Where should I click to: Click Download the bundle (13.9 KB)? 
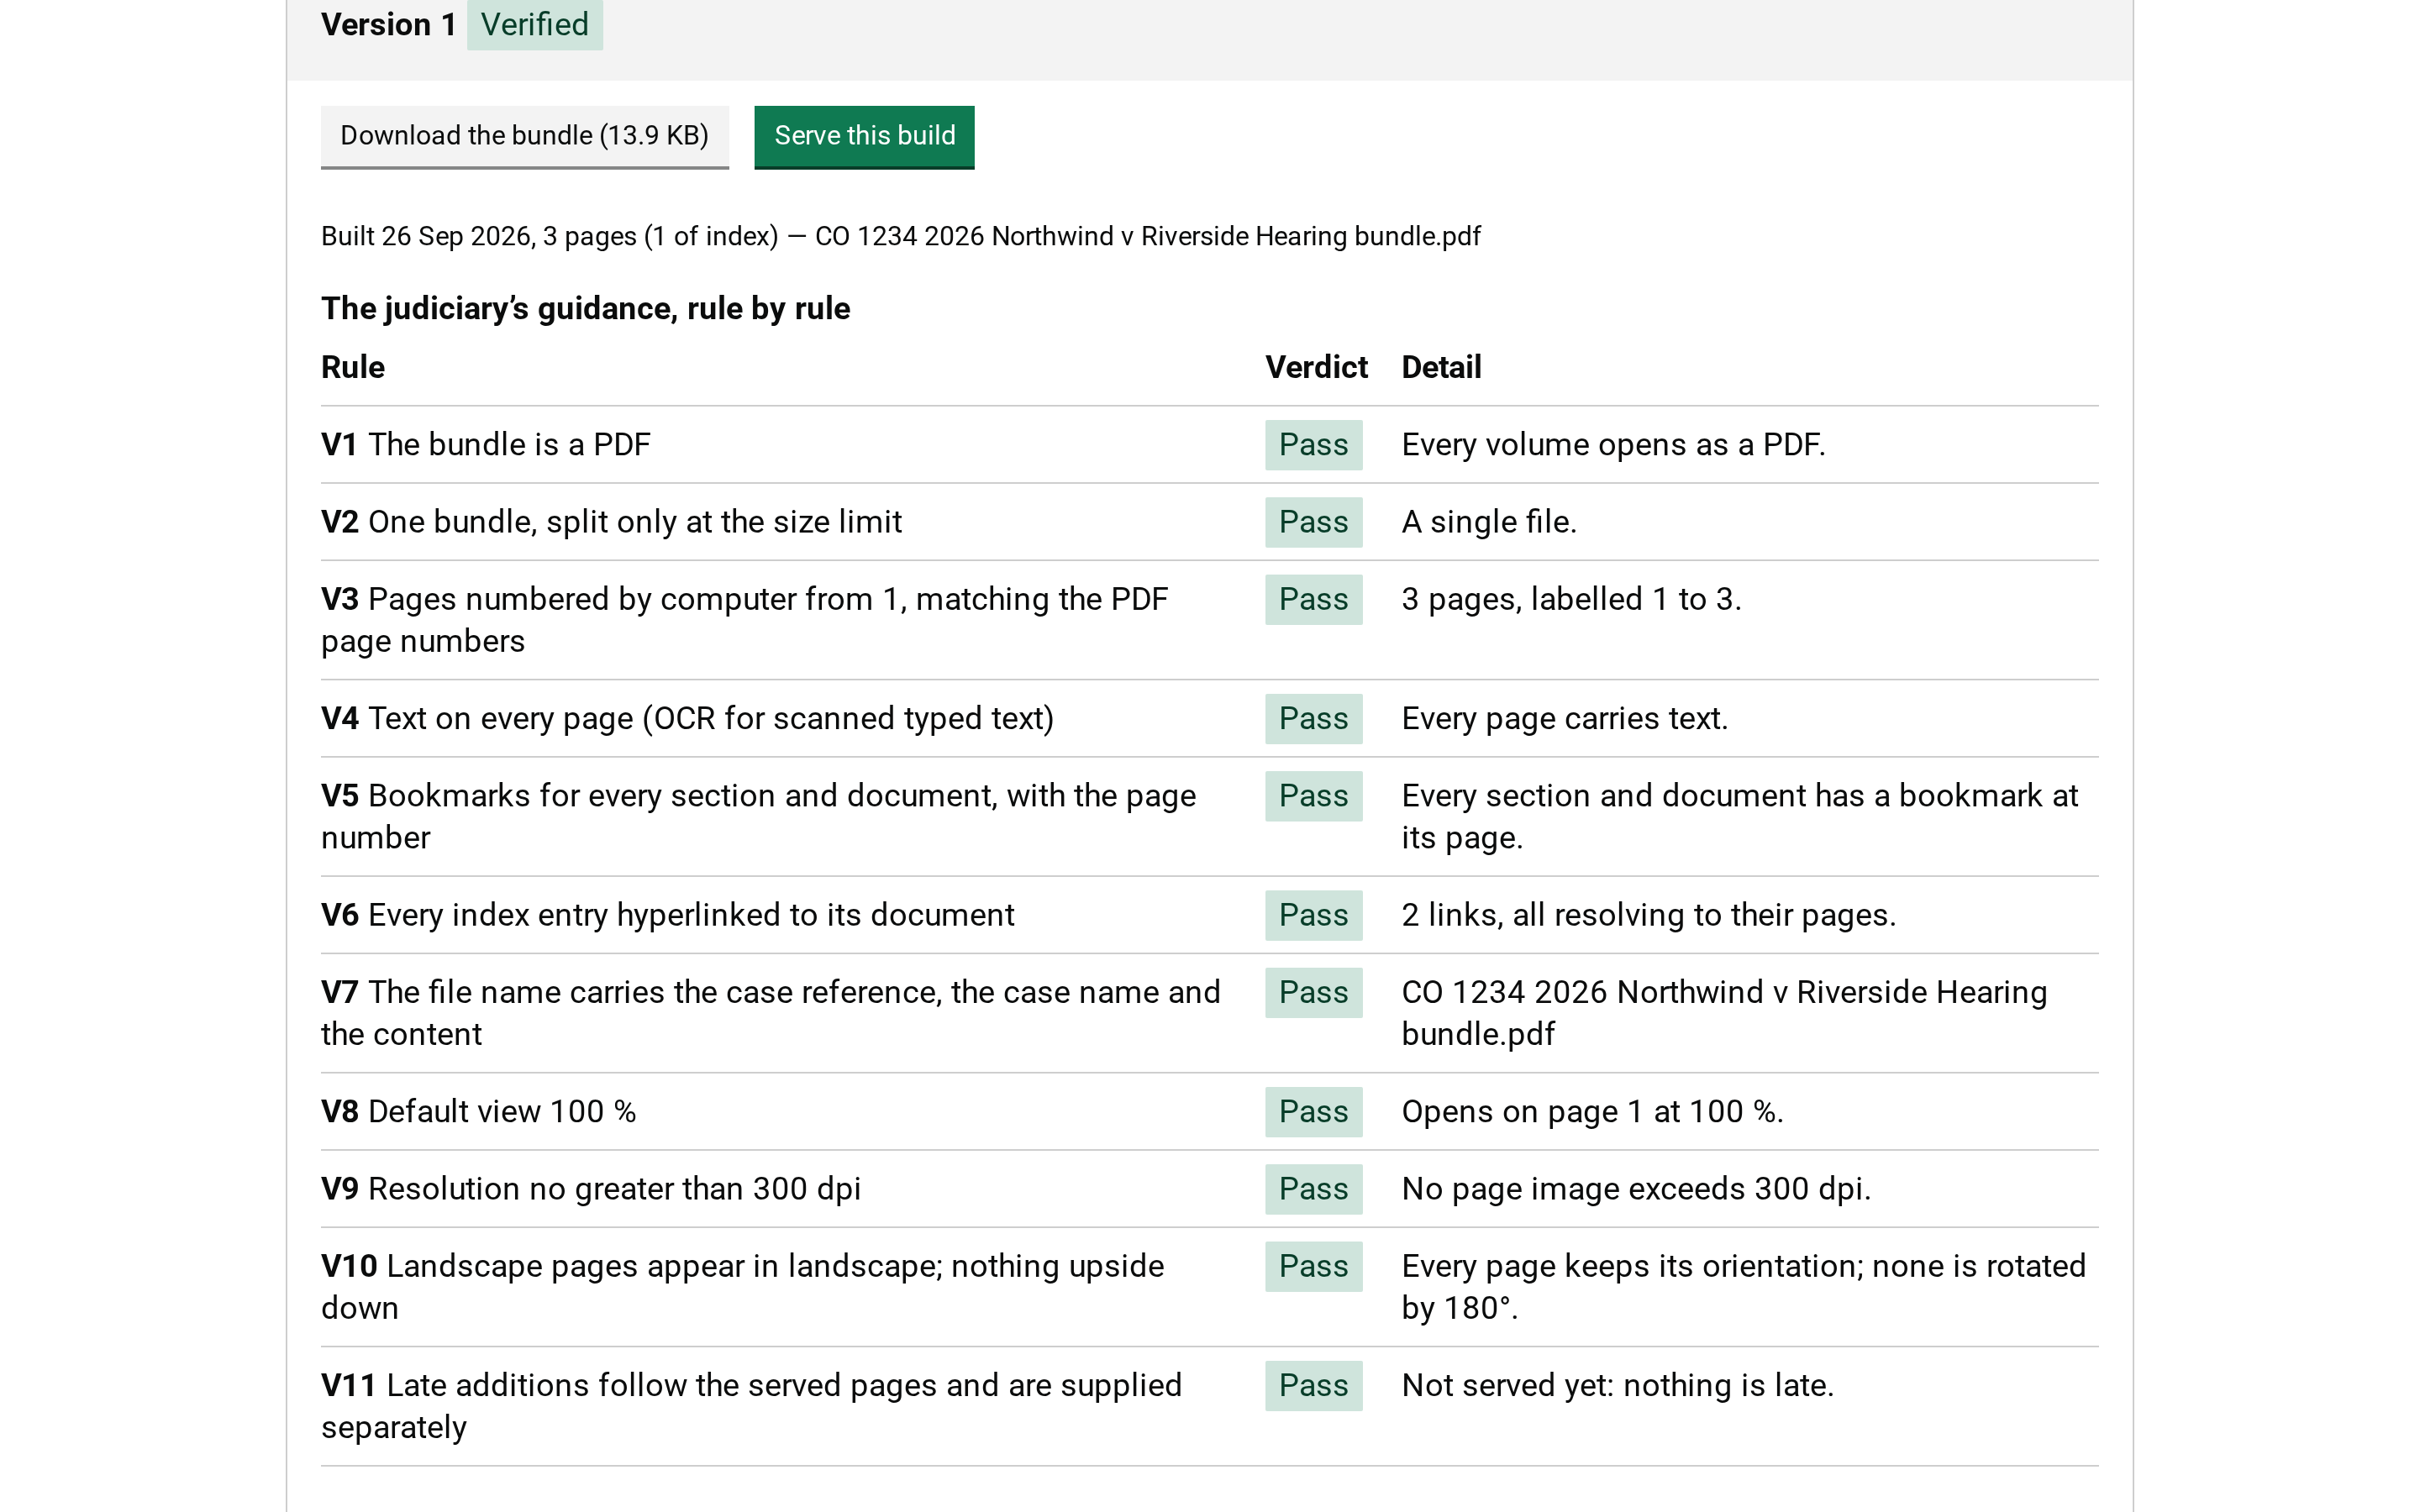524,137
